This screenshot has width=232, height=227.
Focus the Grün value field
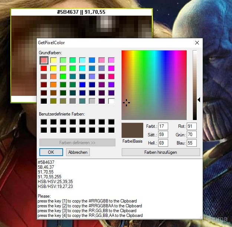(x=192, y=135)
